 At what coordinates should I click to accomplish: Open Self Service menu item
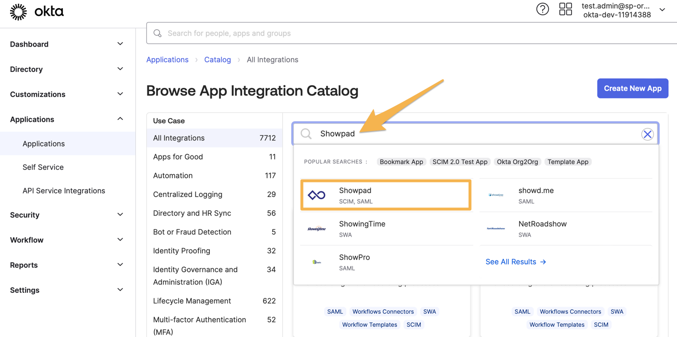pos(43,167)
